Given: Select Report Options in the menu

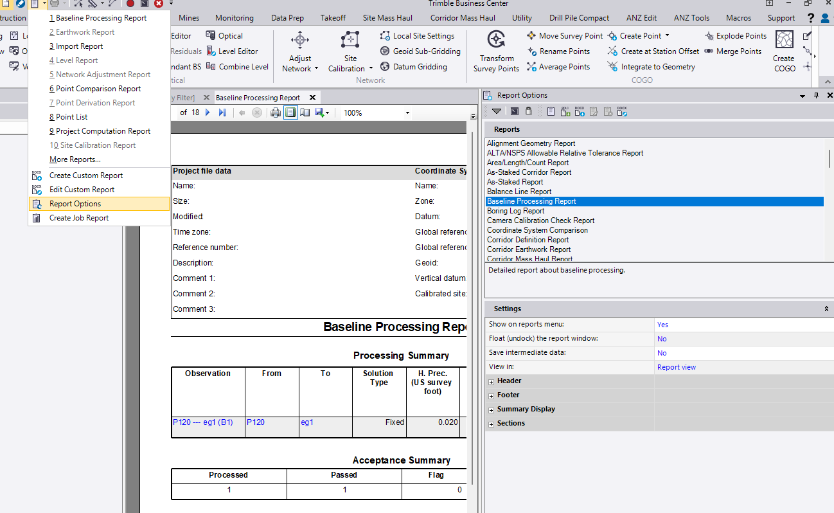Looking at the screenshot, I should pyautogui.click(x=75, y=204).
